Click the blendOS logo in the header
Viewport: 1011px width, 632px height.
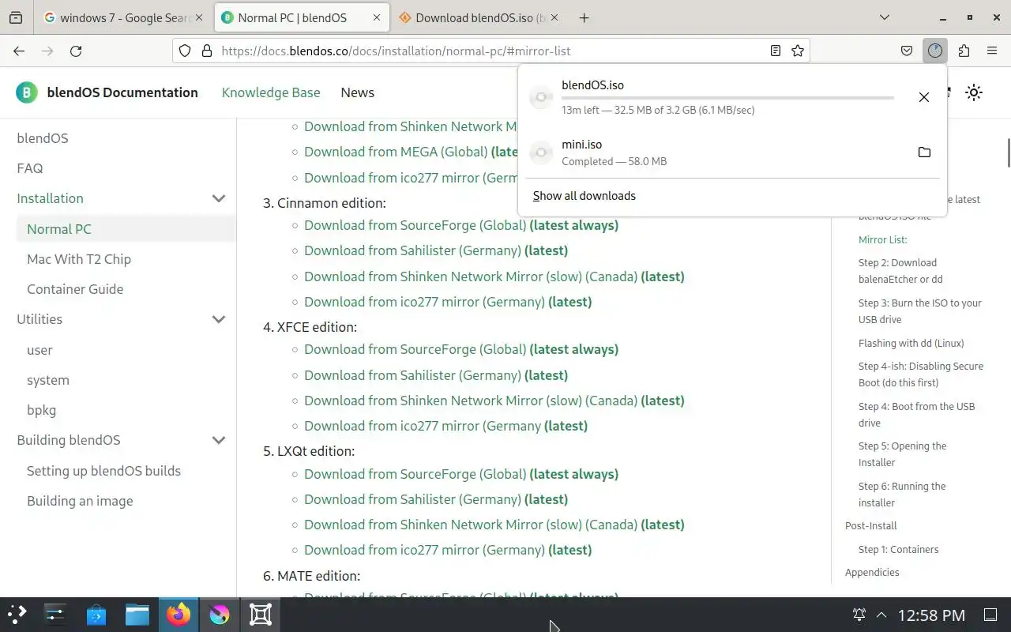tap(27, 92)
